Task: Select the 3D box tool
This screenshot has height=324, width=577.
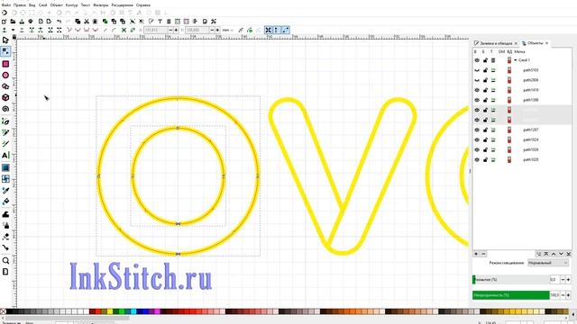Action: [x=5, y=98]
